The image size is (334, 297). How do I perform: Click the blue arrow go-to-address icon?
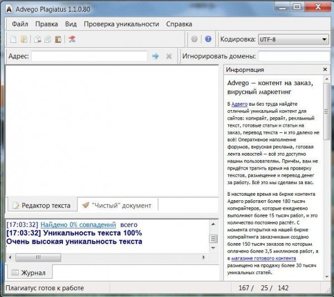155,56
